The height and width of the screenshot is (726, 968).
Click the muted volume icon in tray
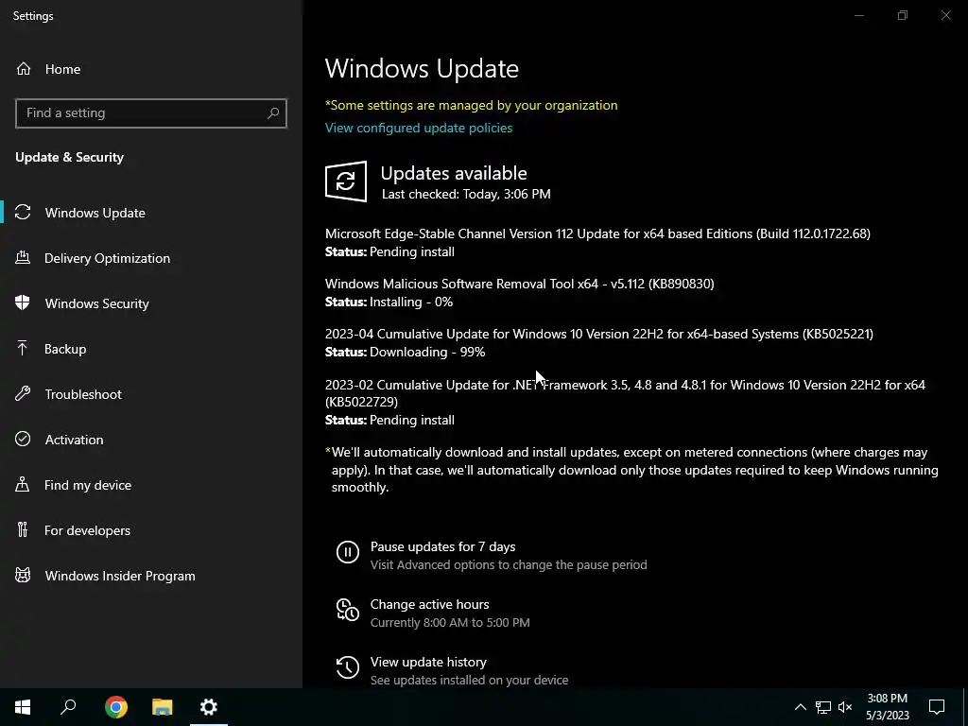point(845,707)
